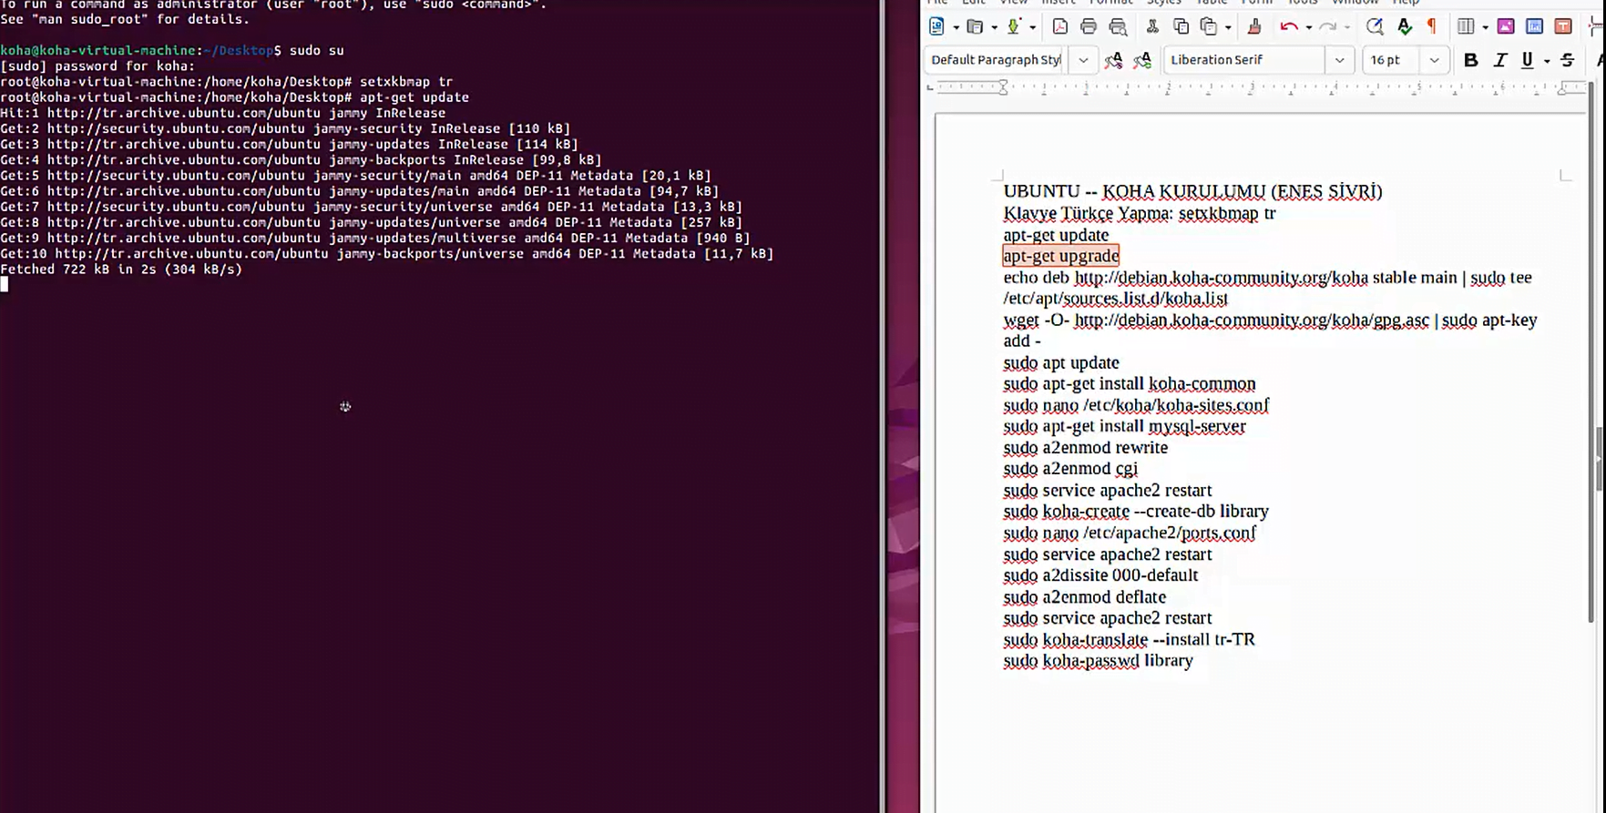Open the font name dropdown list
Screen dimensions: 1606x813
(x=1339, y=60)
